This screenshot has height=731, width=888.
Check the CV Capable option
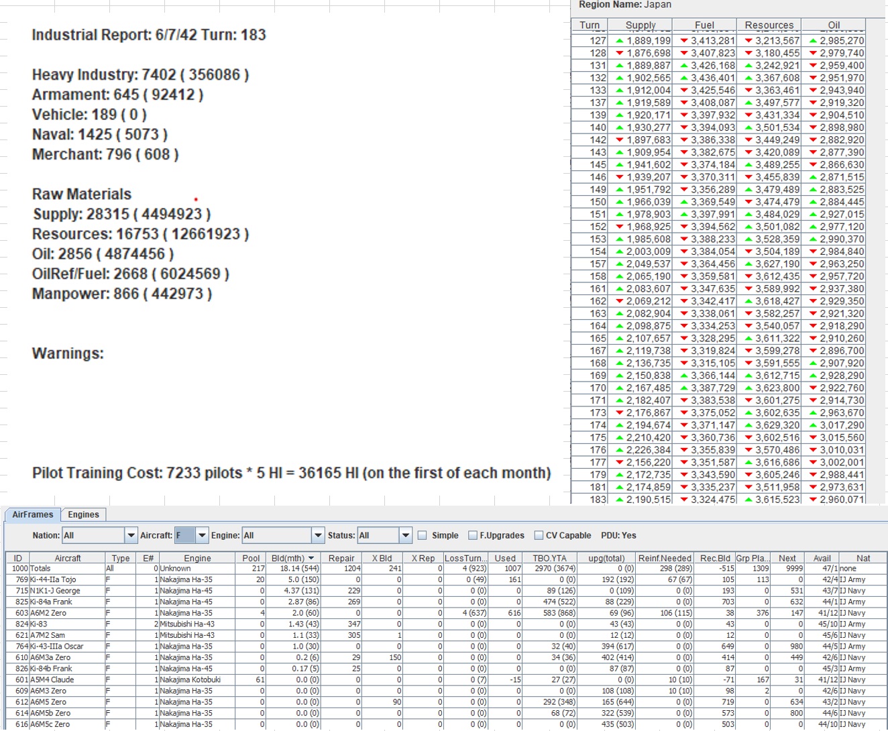pyautogui.click(x=538, y=535)
